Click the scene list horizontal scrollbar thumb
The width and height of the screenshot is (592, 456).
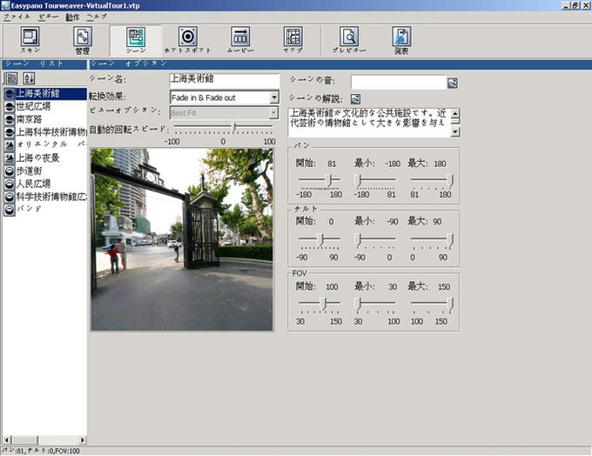point(24,439)
